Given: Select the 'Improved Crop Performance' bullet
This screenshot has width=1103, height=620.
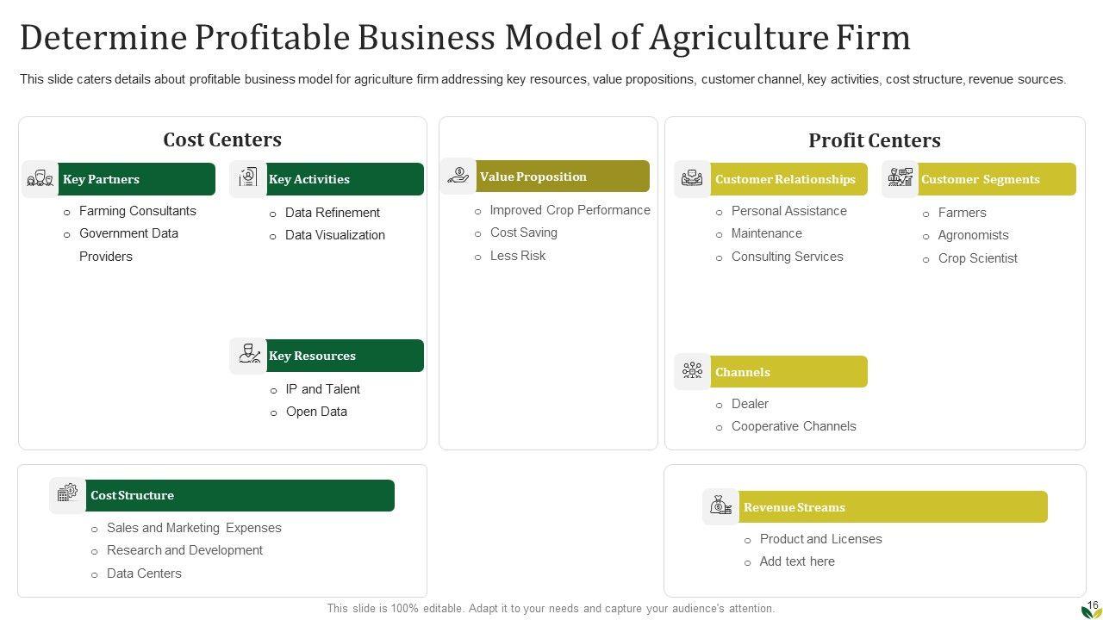Looking at the screenshot, I should pyautogui.click(x=570, y=210).
